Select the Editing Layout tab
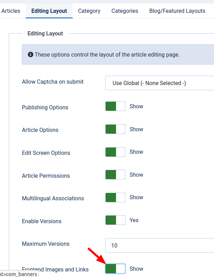This screenshot has width=214, height=277. coord(49,11)
